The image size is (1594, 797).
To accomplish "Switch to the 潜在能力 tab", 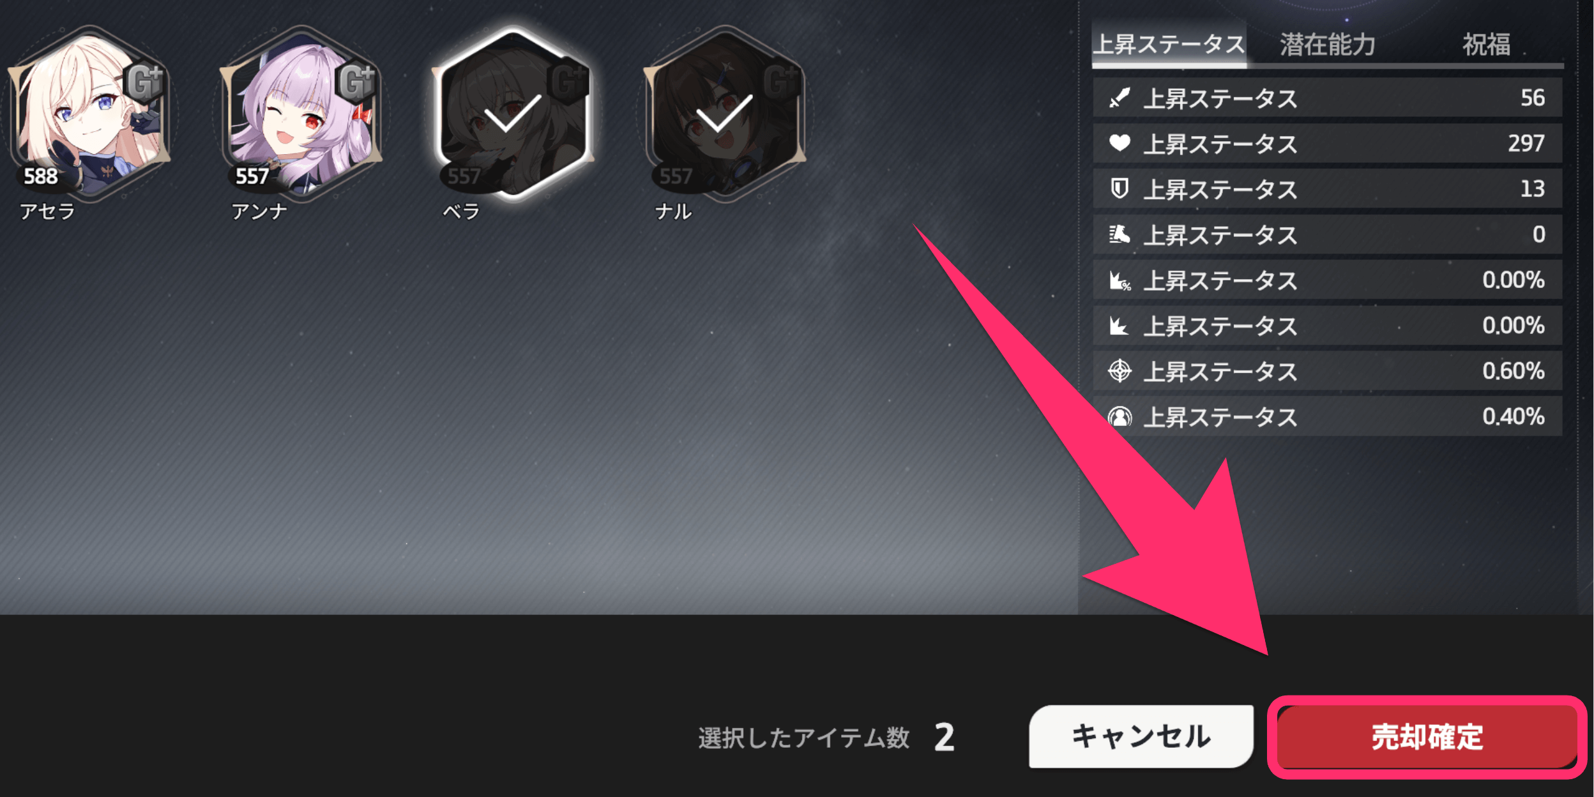I will click(x=1327, y=45).
